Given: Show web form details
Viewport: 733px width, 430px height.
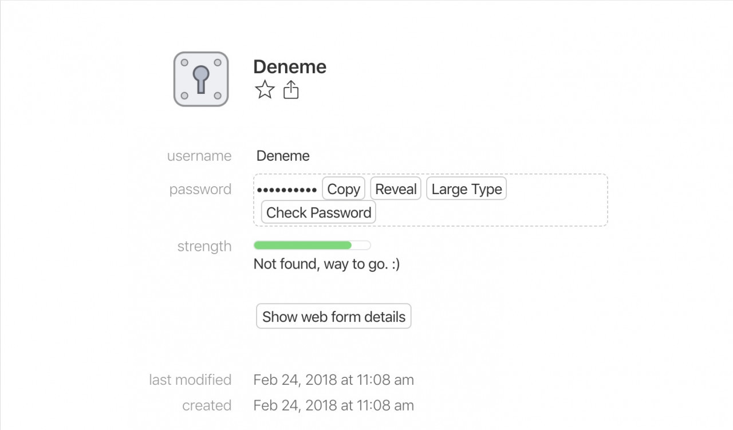Looking at the screenshot, I should (x=334, y=316).
